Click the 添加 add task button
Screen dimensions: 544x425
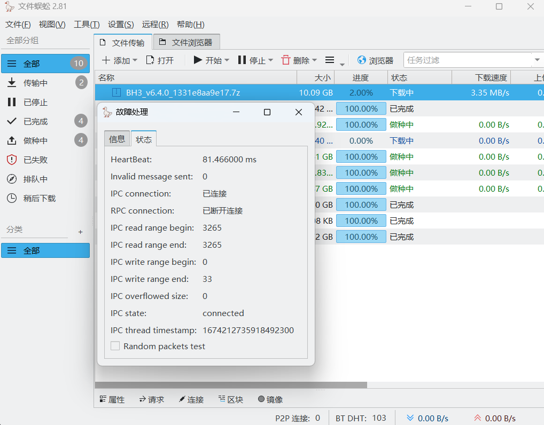(x=116, y=60)
